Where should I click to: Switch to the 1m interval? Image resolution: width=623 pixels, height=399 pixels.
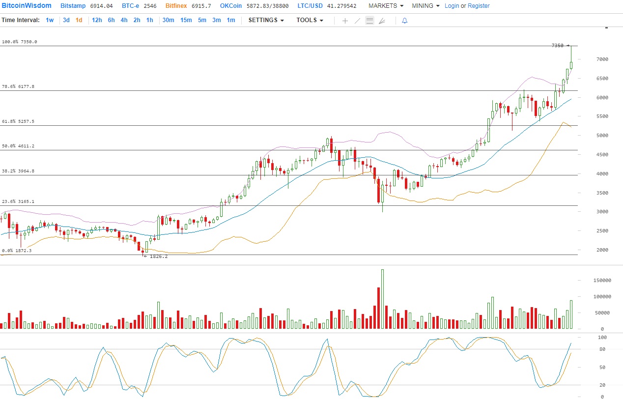230,20
